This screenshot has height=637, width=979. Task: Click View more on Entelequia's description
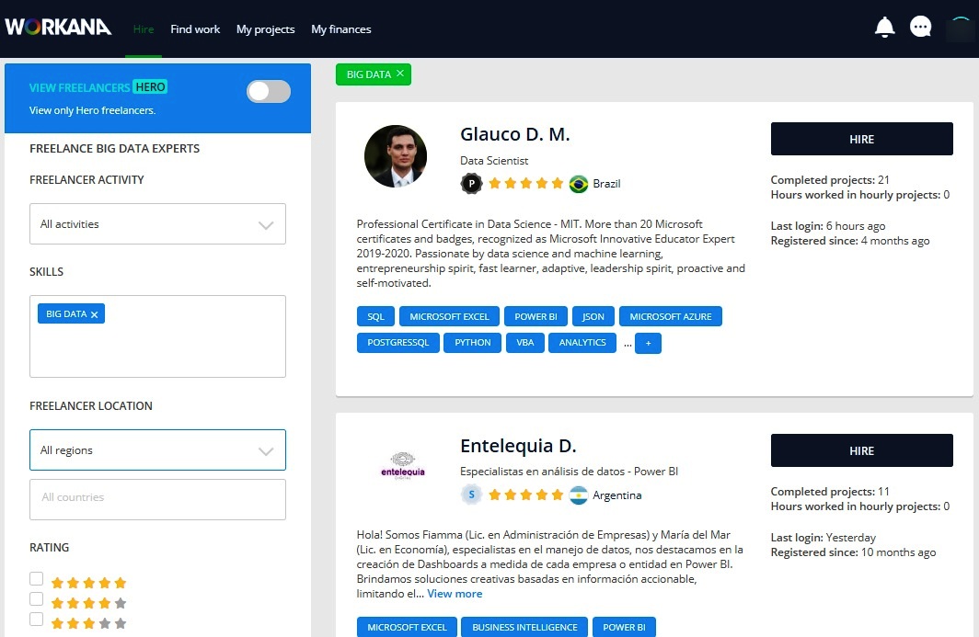455,594
